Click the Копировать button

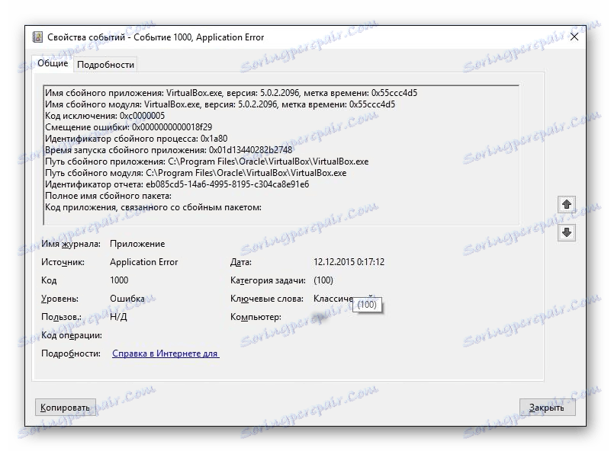pos(65,408)
